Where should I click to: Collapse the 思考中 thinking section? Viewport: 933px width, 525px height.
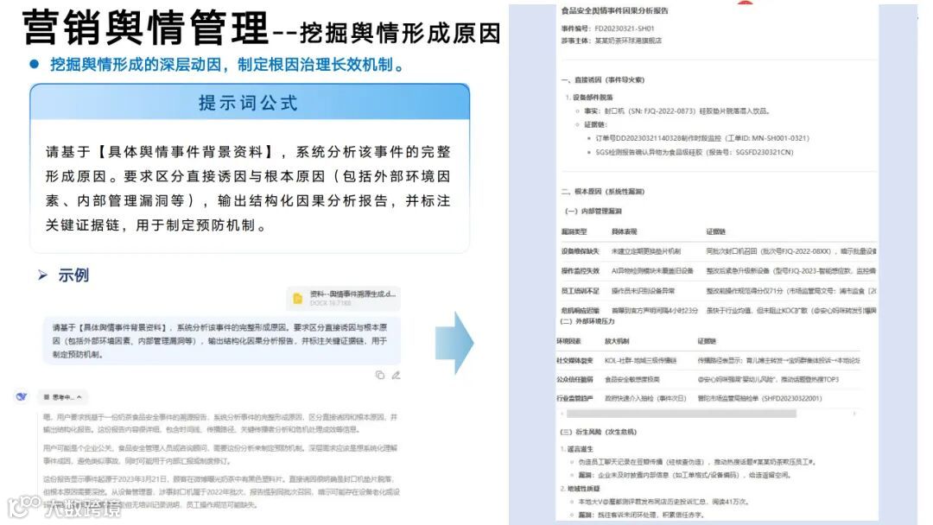click(62, 397)
